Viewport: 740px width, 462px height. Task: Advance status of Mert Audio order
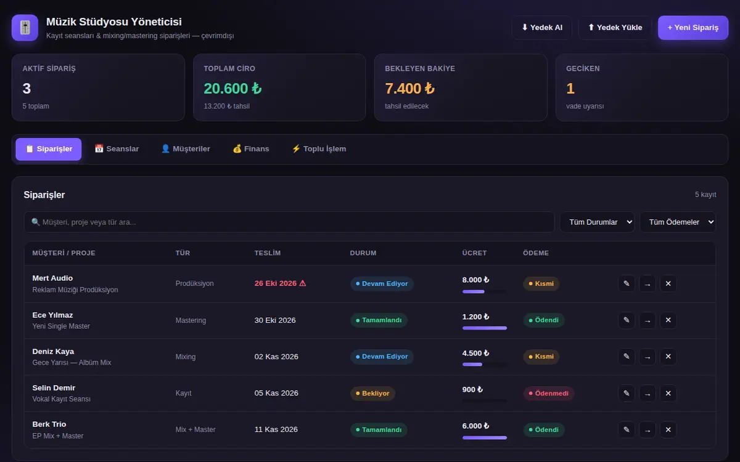click(x=647, y=284)
